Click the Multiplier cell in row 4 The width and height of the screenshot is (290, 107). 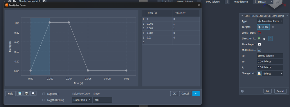pos(186,33)
